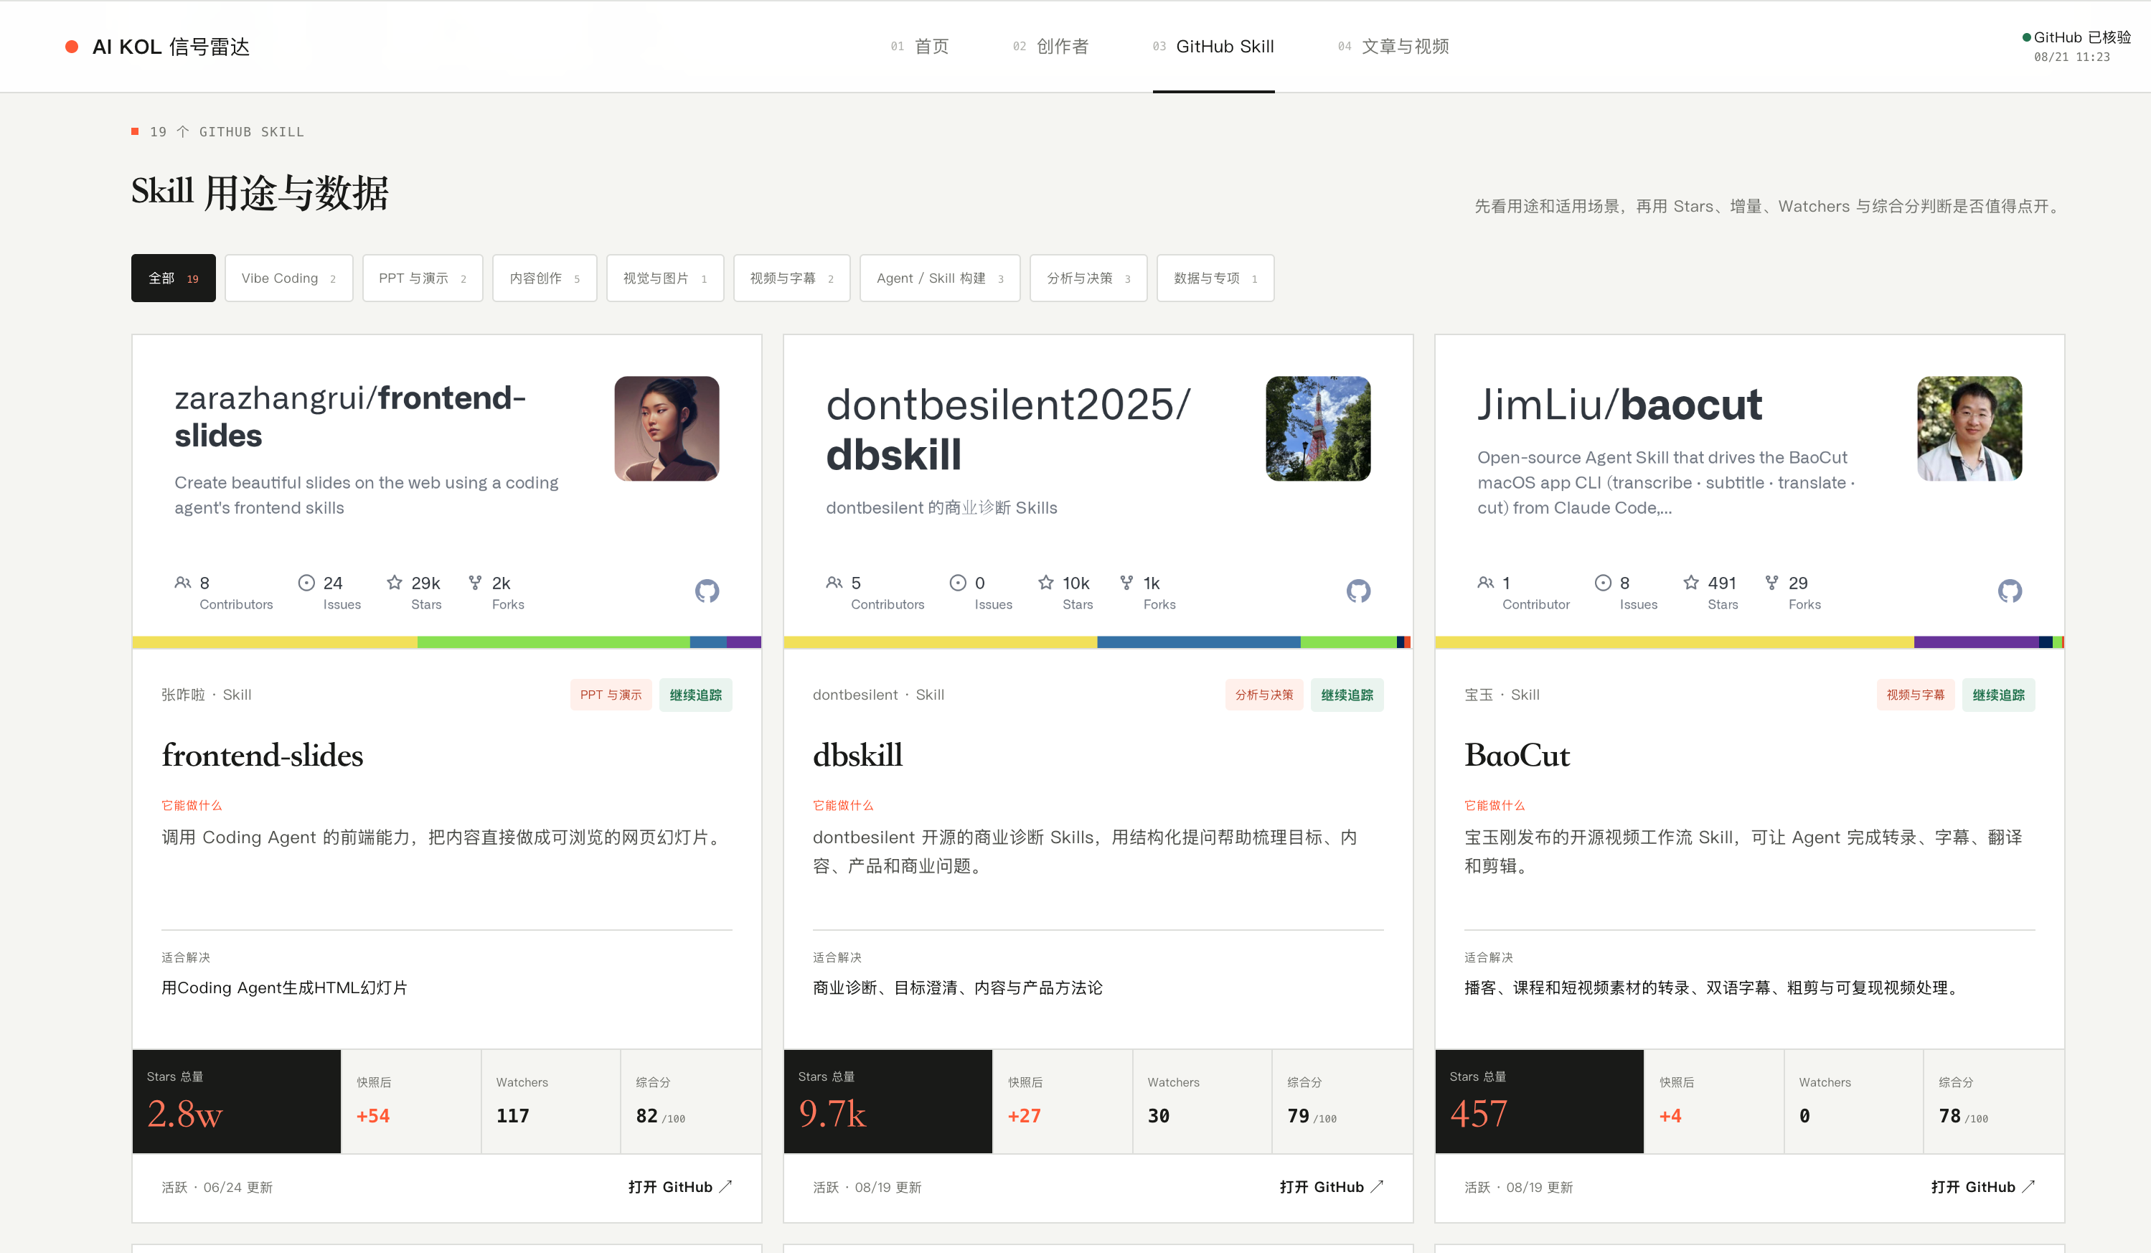This screenshot has width=2151, height=1253.
Task: Open dontbesilent2025/dbskill repo title
Action: (1008, 428)
